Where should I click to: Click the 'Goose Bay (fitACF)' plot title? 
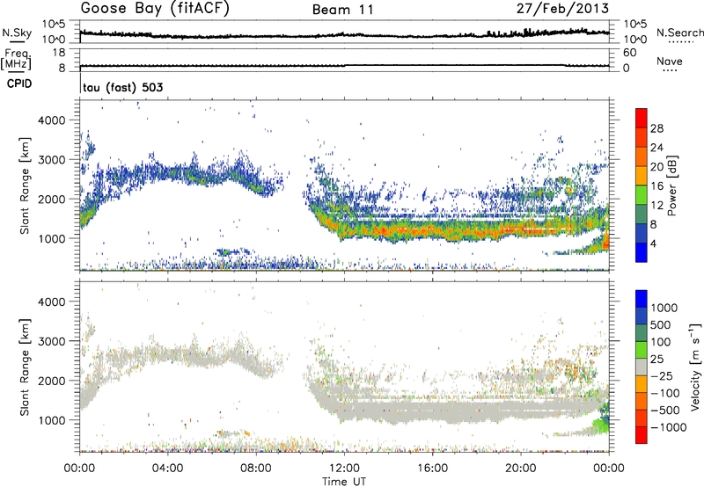tap(155, 9)
